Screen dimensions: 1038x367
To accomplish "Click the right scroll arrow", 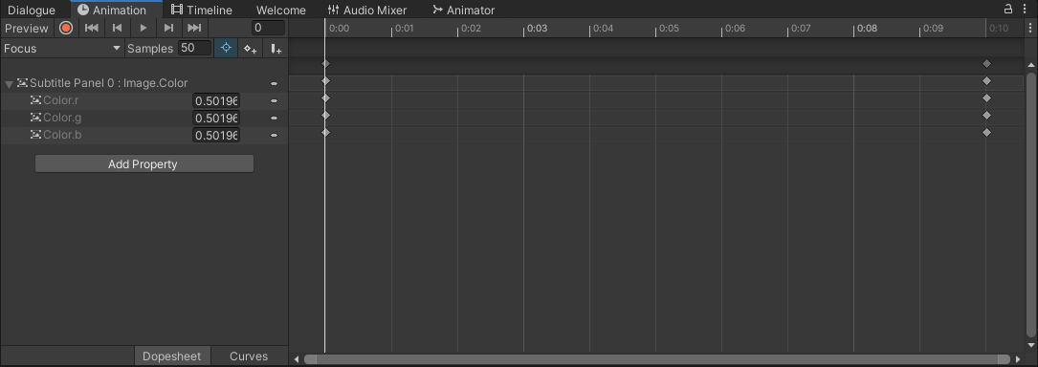I will [x=1018, y=359].
